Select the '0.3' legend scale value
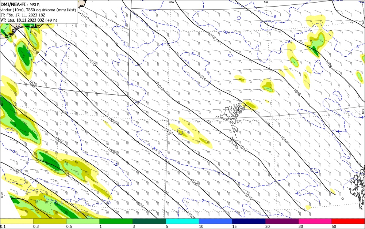This screenshot has height=229, width=365. [36, 226]
